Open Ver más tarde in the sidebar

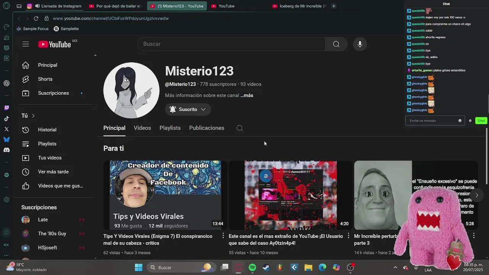pyautogui.click(x=53, y=172)
